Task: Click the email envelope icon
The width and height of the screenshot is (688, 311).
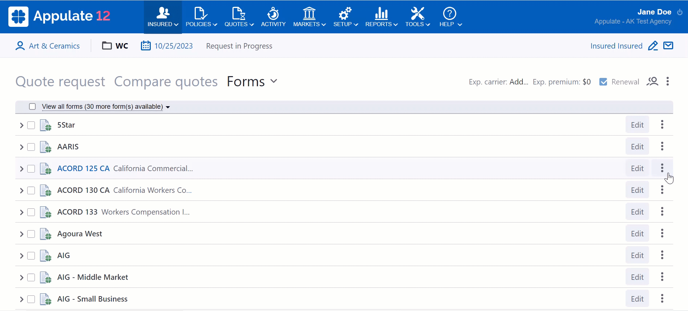Action: coord(668,46)
